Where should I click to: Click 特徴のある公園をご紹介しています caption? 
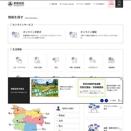[67, 88]
